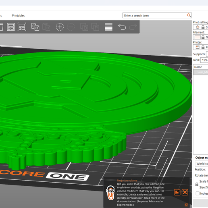Click the 'Position:' label

click(200, 169)
